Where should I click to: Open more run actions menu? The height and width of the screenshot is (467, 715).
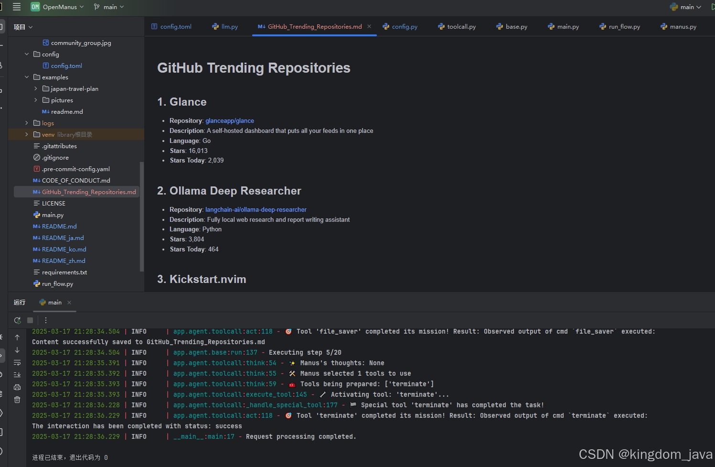[46, 320]
